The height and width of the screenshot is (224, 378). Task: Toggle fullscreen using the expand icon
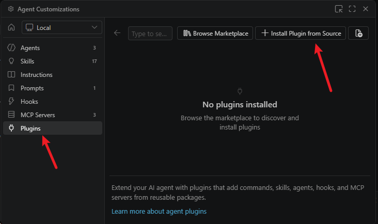352,9
